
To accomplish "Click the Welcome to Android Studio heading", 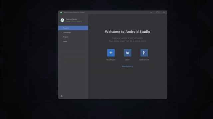I will coord(127,32).
